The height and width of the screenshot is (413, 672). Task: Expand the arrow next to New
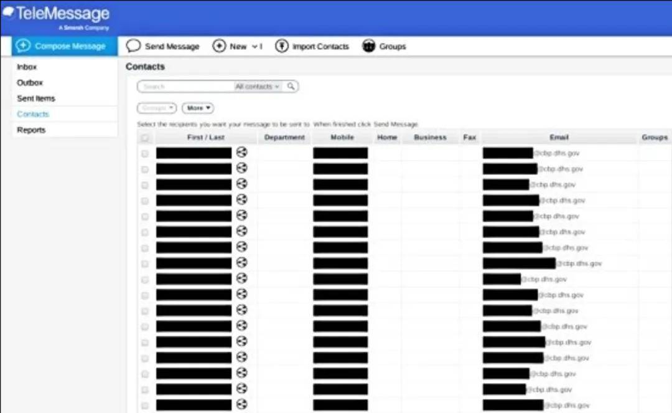pyautogui.click(x=254, y=46)
